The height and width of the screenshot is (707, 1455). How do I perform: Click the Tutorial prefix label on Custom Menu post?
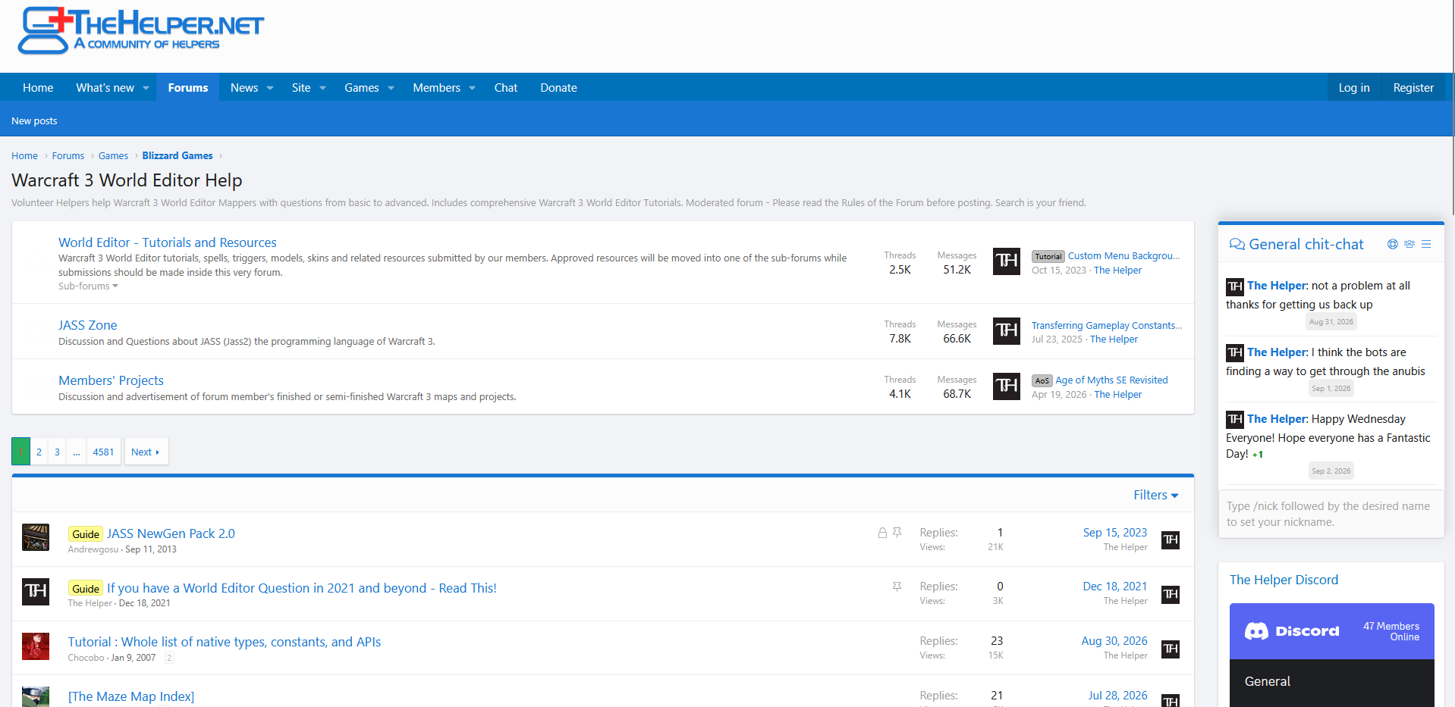click(x=1048, y=257)
